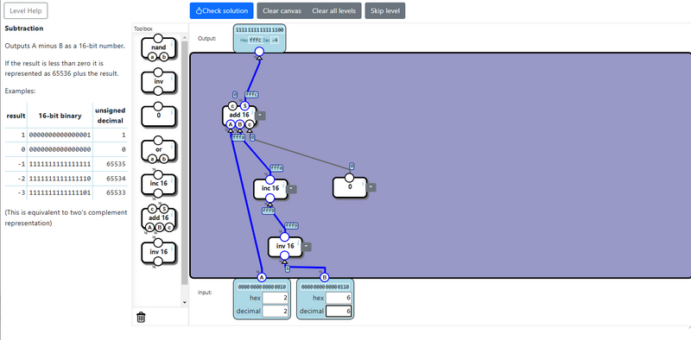Click the Output Dec value -4

pos(275,40)
